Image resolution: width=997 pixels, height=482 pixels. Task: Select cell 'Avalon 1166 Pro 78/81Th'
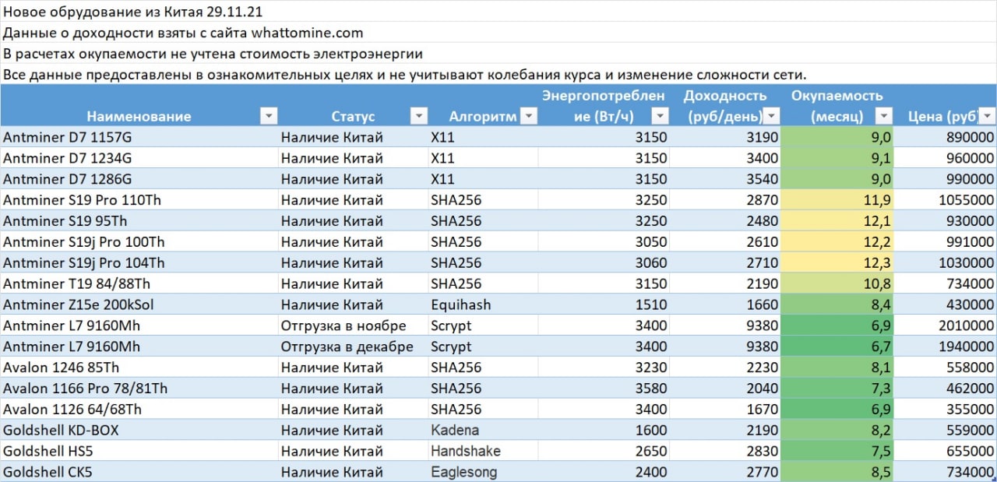point(139,389)
